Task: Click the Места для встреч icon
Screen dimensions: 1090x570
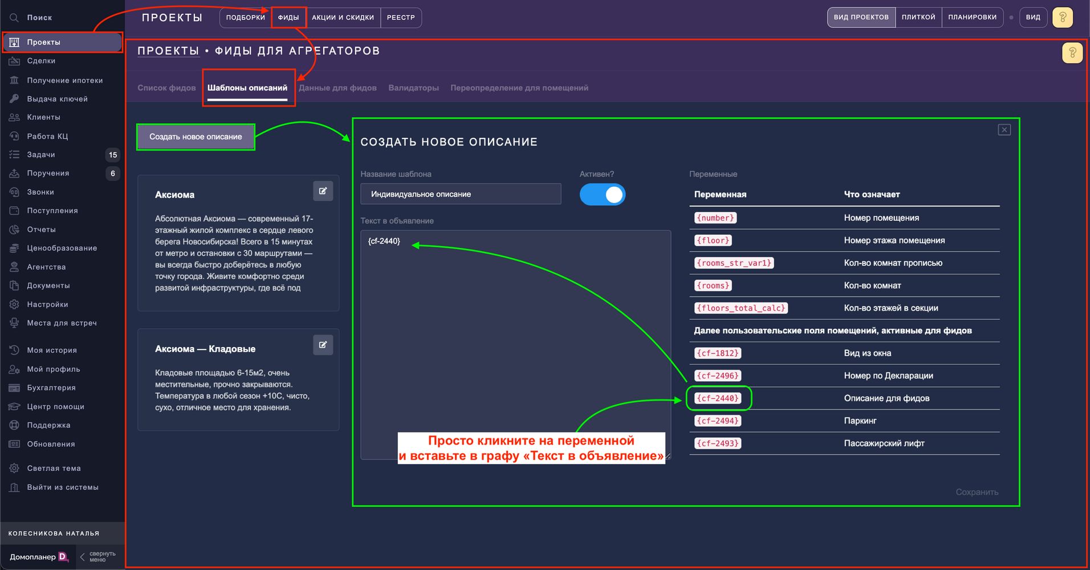Action: [x=14, y=323]
